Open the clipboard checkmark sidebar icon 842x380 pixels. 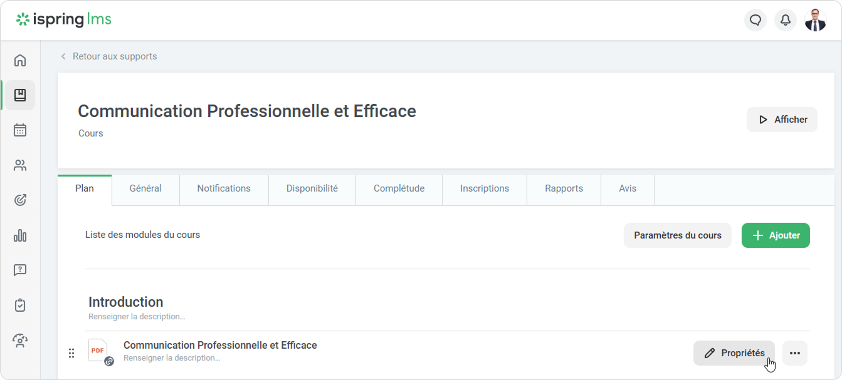(20, 306)
